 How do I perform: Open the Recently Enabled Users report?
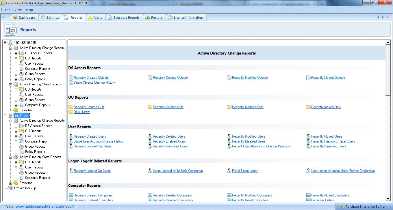(169, 141)
